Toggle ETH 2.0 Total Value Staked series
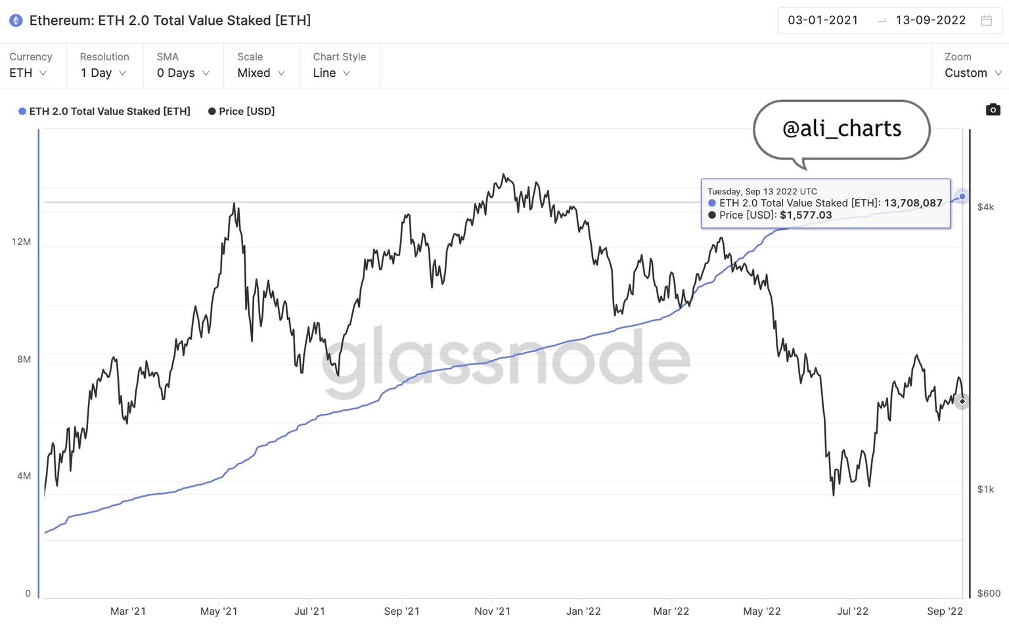The image size is (1009, 626). (x=104, y=112)
